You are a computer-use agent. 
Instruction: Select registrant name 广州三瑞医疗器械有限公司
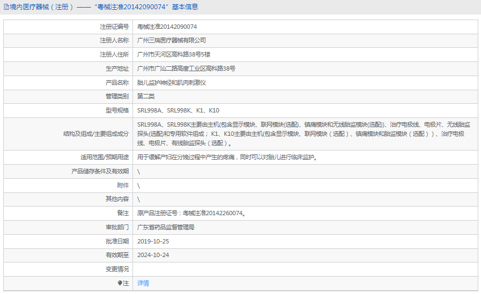[172, 40]
